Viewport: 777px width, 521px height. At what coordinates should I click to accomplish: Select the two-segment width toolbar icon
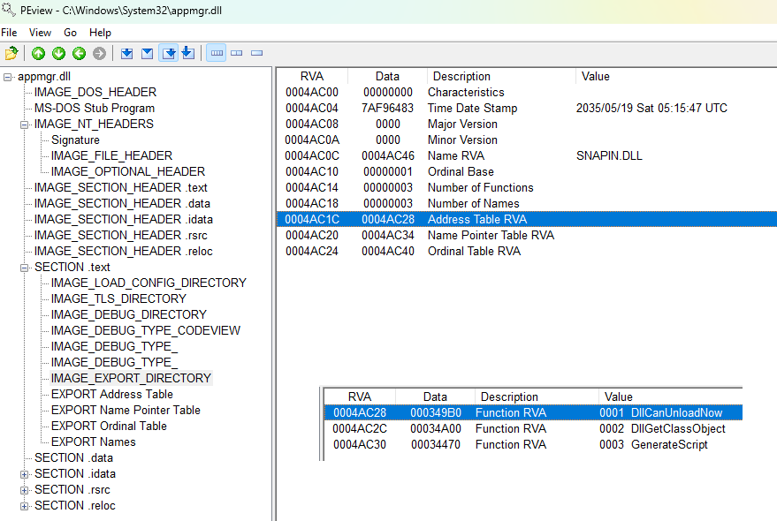tap(236, 53)
